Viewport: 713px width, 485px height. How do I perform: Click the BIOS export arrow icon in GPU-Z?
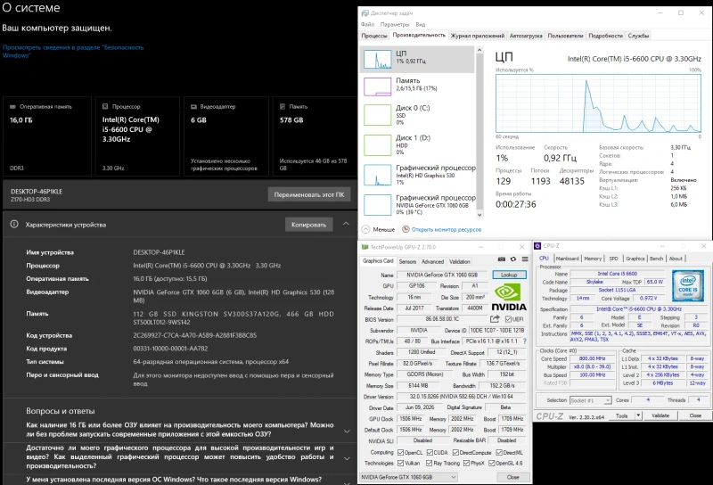[x=495, y=319]
